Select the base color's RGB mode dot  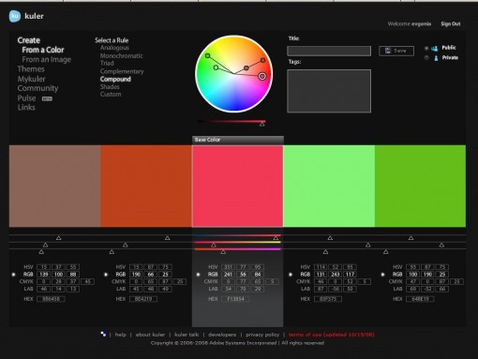198,275
